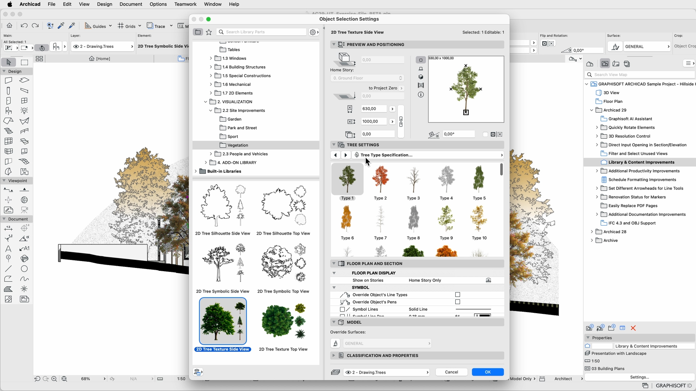Select the Arrow tool in the toolbox
Viewport: 696px width, 391px height.
9,62
